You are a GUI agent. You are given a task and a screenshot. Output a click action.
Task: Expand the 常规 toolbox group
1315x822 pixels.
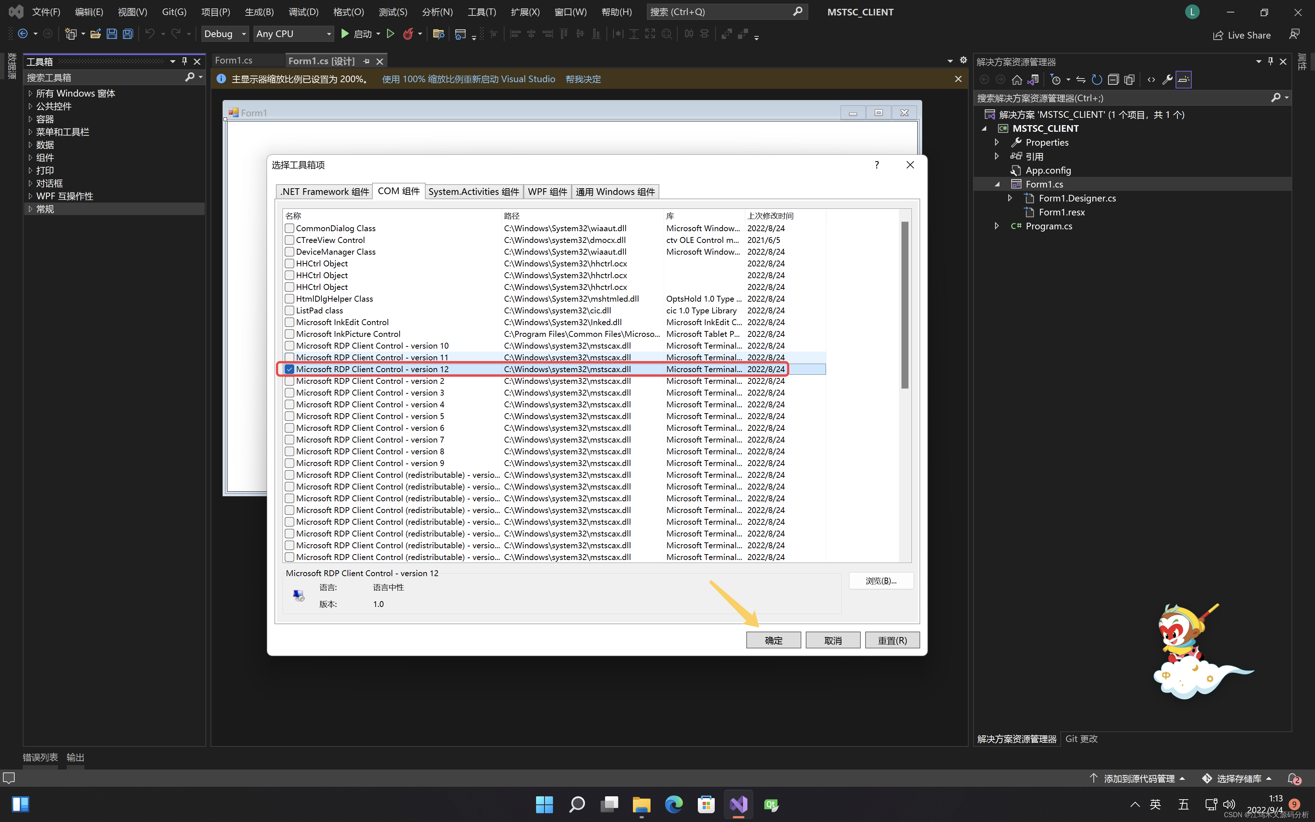(30, 209)
